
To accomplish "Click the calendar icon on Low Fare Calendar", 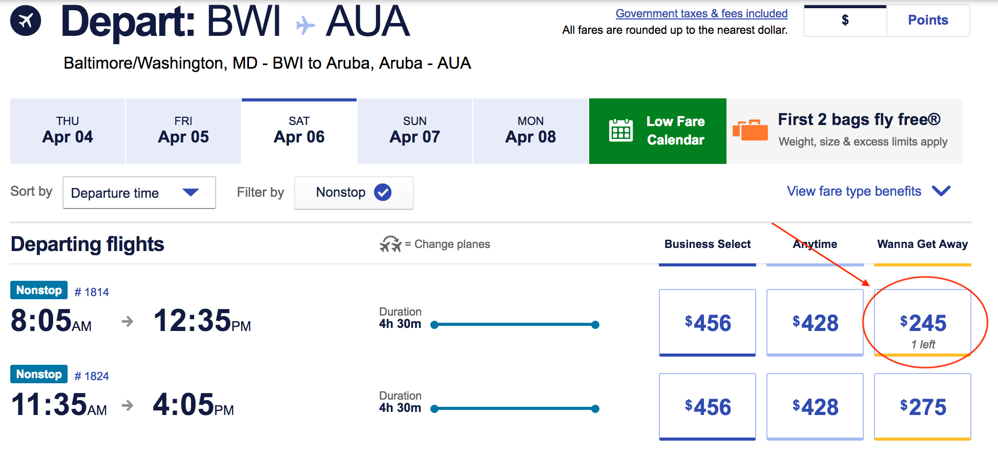I will pyautogui.click(x=621, y=131).
